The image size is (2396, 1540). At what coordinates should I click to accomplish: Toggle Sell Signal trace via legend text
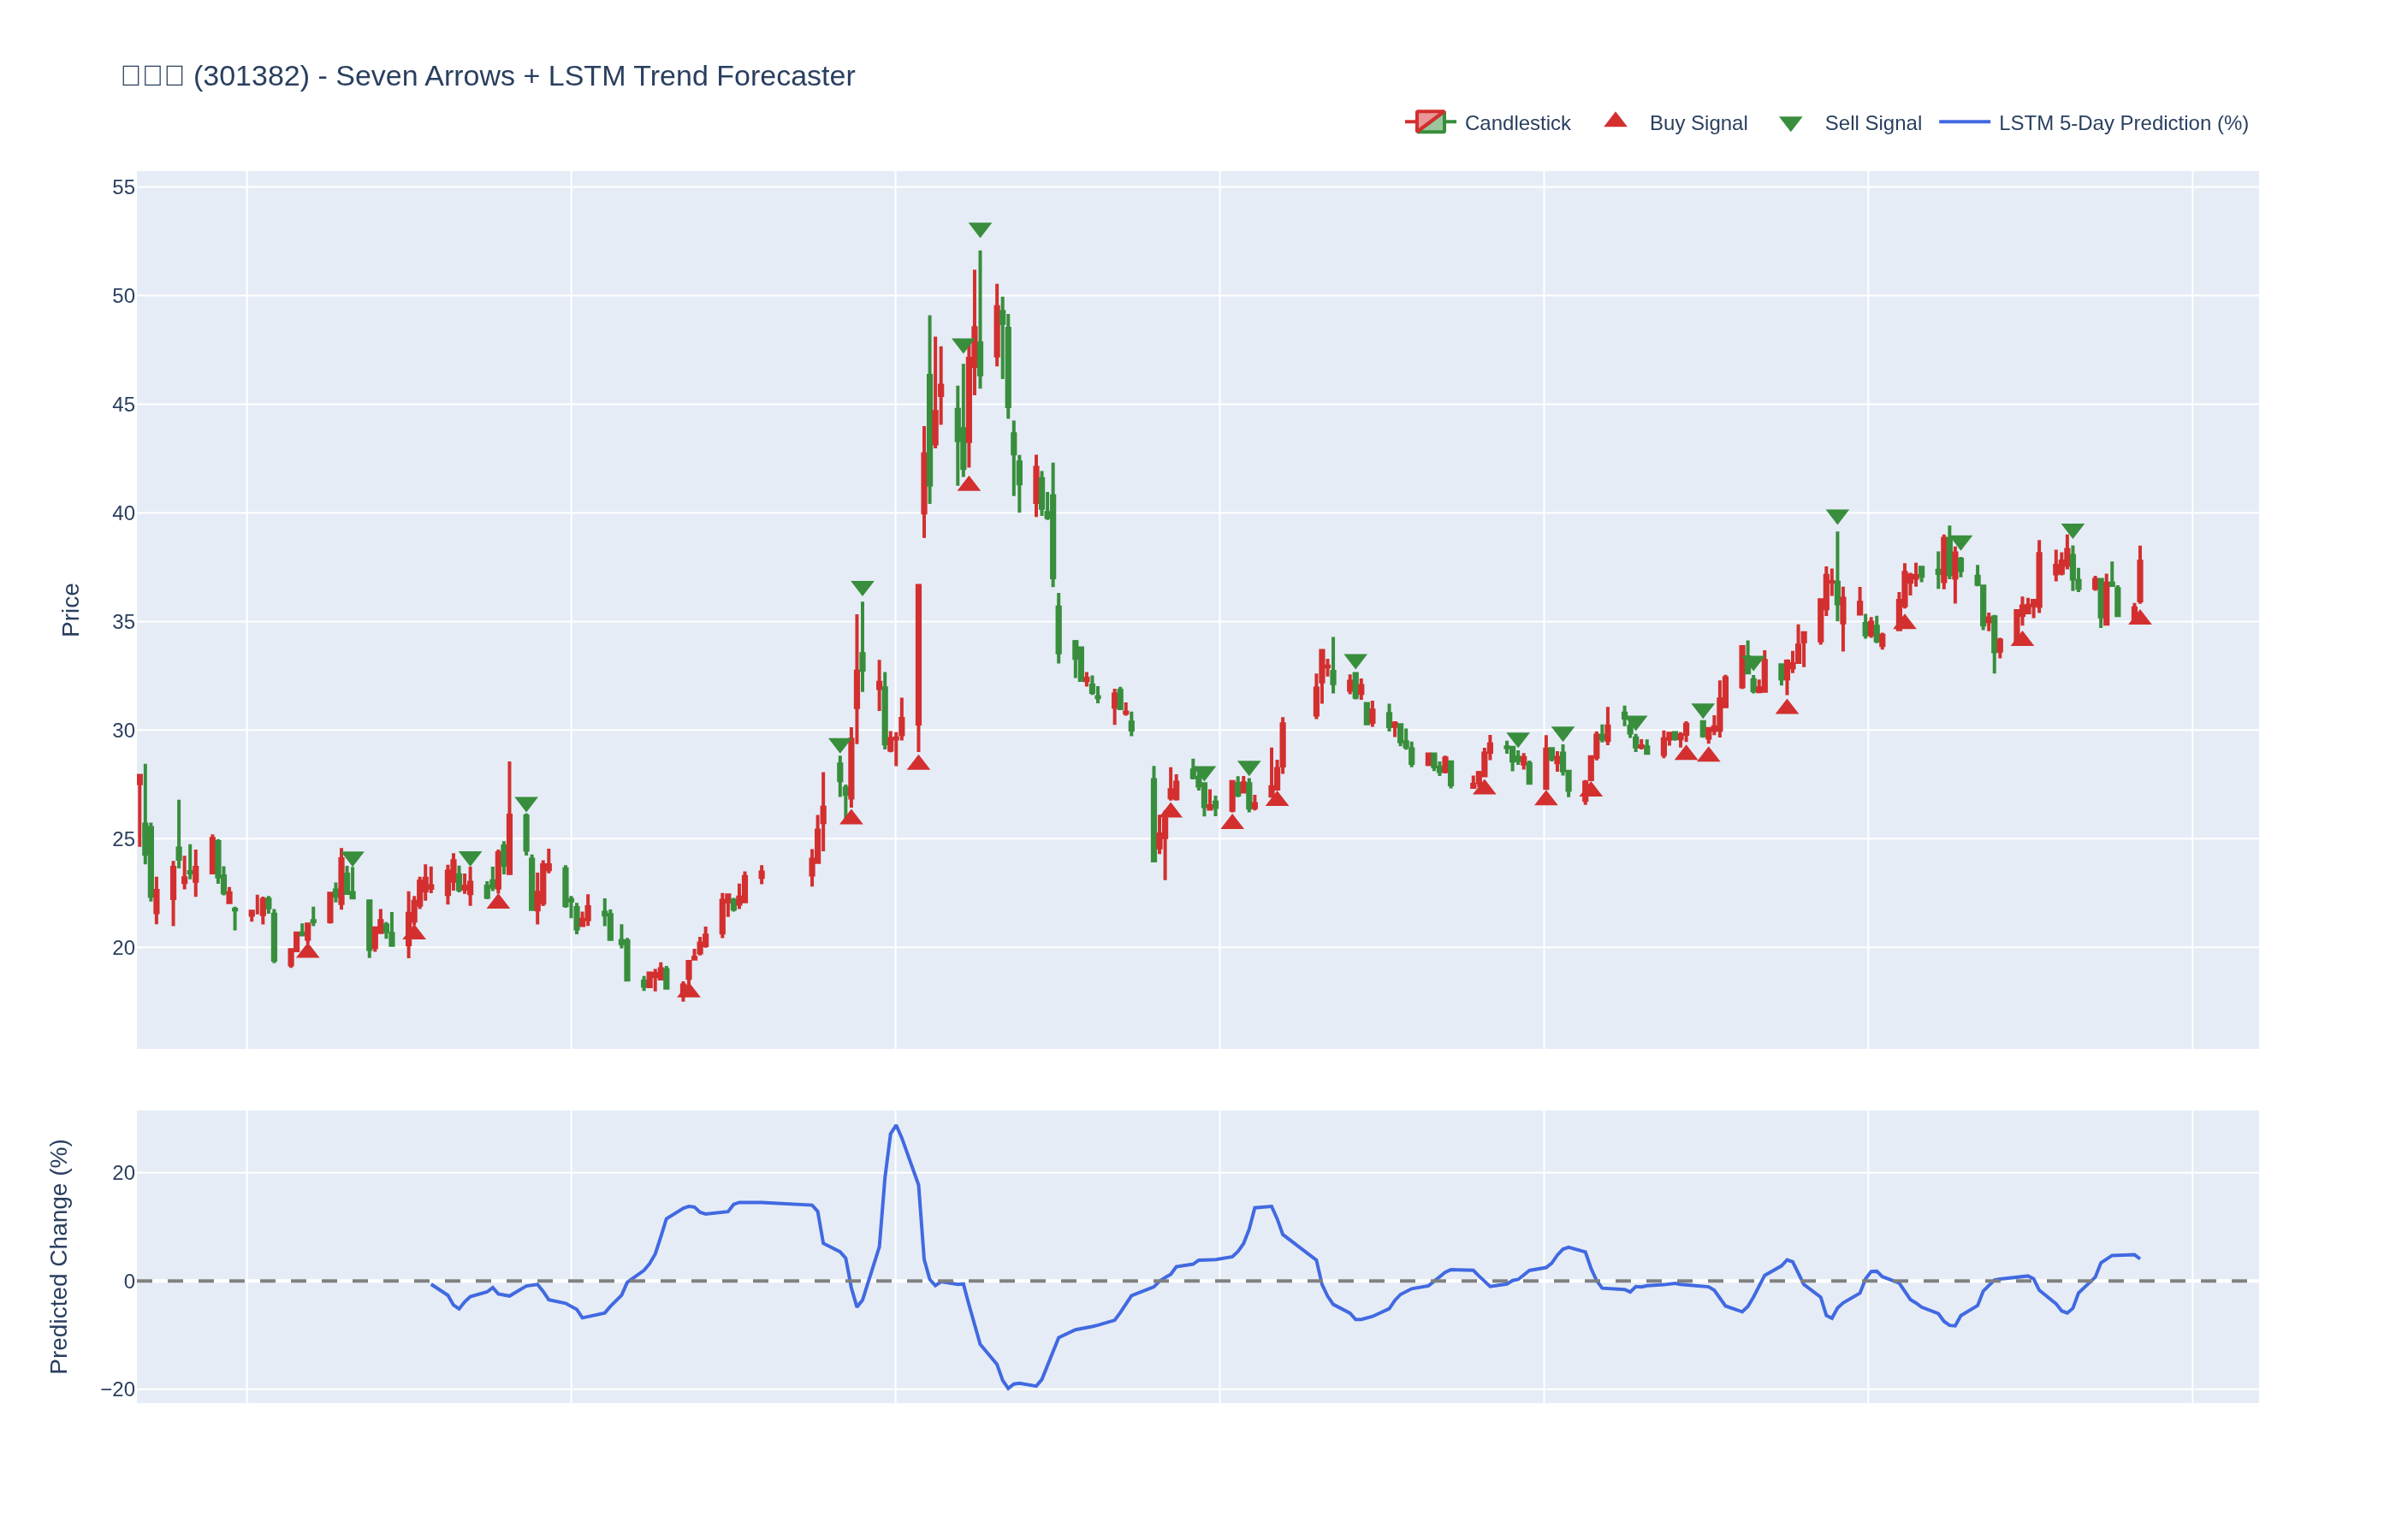[1872, 123]
